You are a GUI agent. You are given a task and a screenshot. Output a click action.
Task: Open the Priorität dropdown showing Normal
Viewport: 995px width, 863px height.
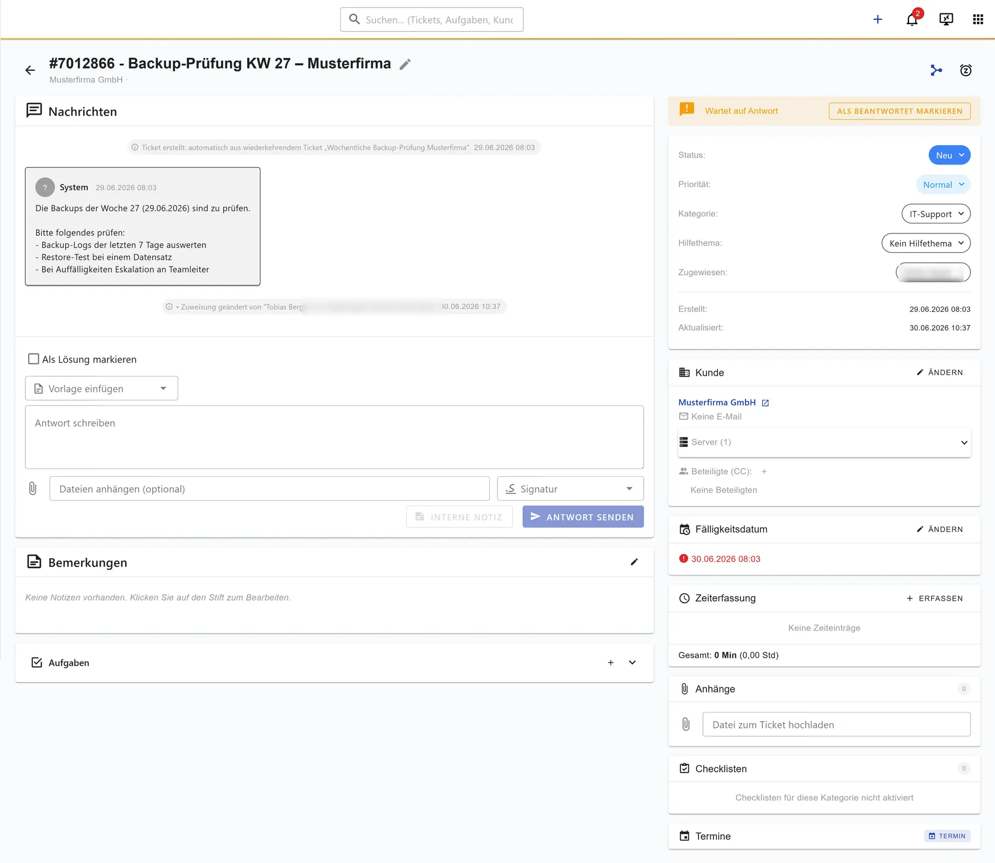[x=943, y=184]
